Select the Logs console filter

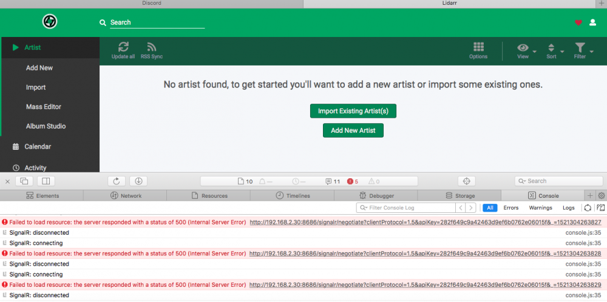(x=569, y=207)
